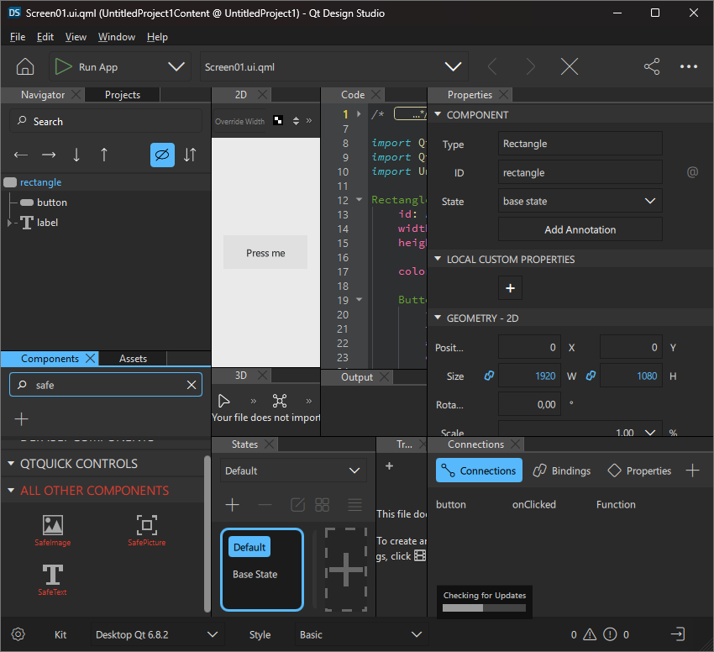The width and height of the screenshot is (714, 652).
Task: Click the 3D fit-selected nodes icon
Action: [x=280, y=401]
